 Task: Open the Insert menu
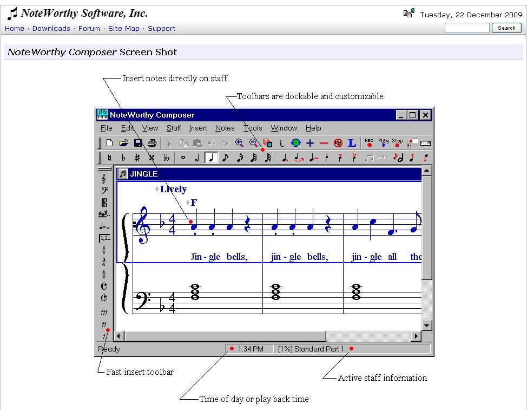tap(197, 128)
